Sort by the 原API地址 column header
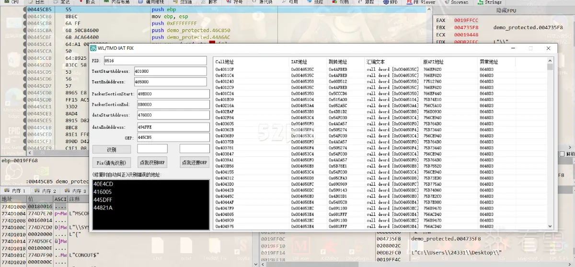Screen dimensions: 575x267 [x=449, y=62]
